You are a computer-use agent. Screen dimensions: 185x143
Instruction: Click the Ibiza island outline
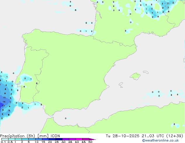click(121, 84)
